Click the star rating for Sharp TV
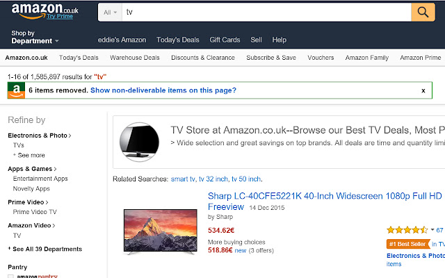The width and height of the screenshot is (445, 278). point(407,230)
